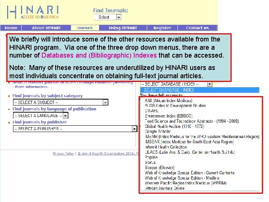Select LILACS Latin Am. & Carib. index
Viewport: 269px width, 202px height.
coord(190,152)
